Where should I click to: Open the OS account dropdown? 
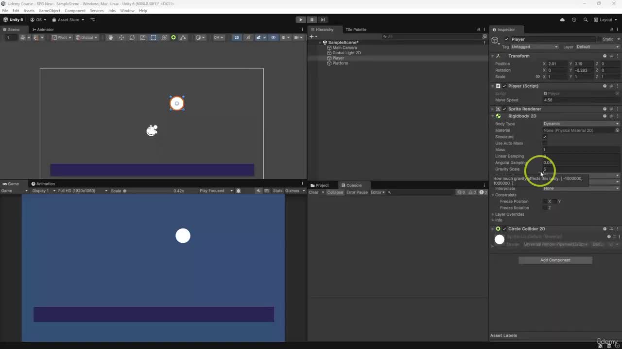(x=38, y=20)
